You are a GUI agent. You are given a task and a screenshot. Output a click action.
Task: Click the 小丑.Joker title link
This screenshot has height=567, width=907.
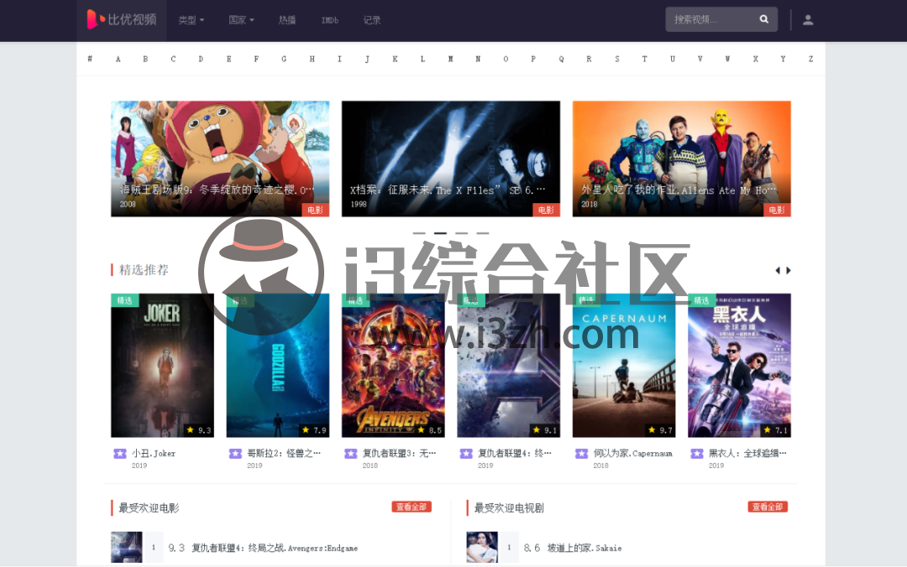[154, 454]
